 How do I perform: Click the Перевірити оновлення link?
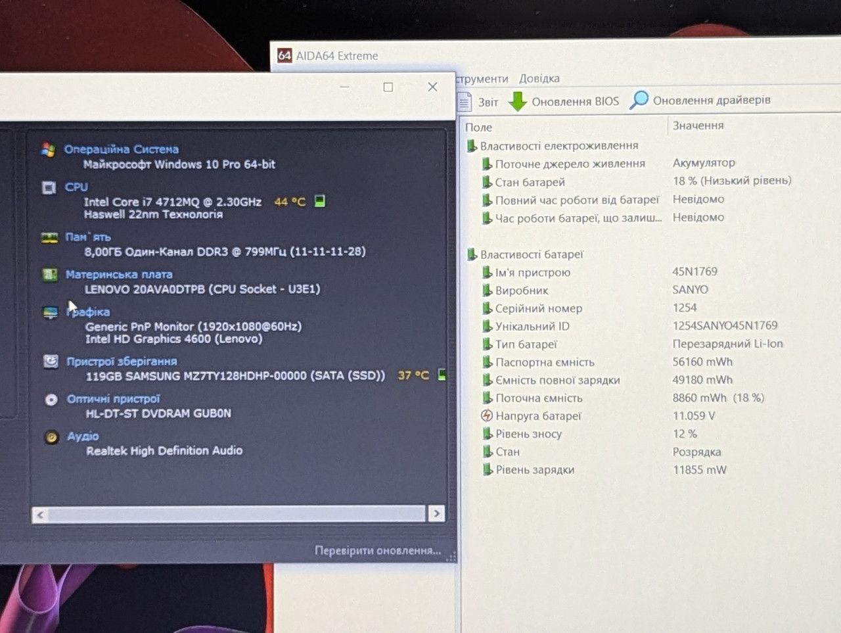click(378, 551)
